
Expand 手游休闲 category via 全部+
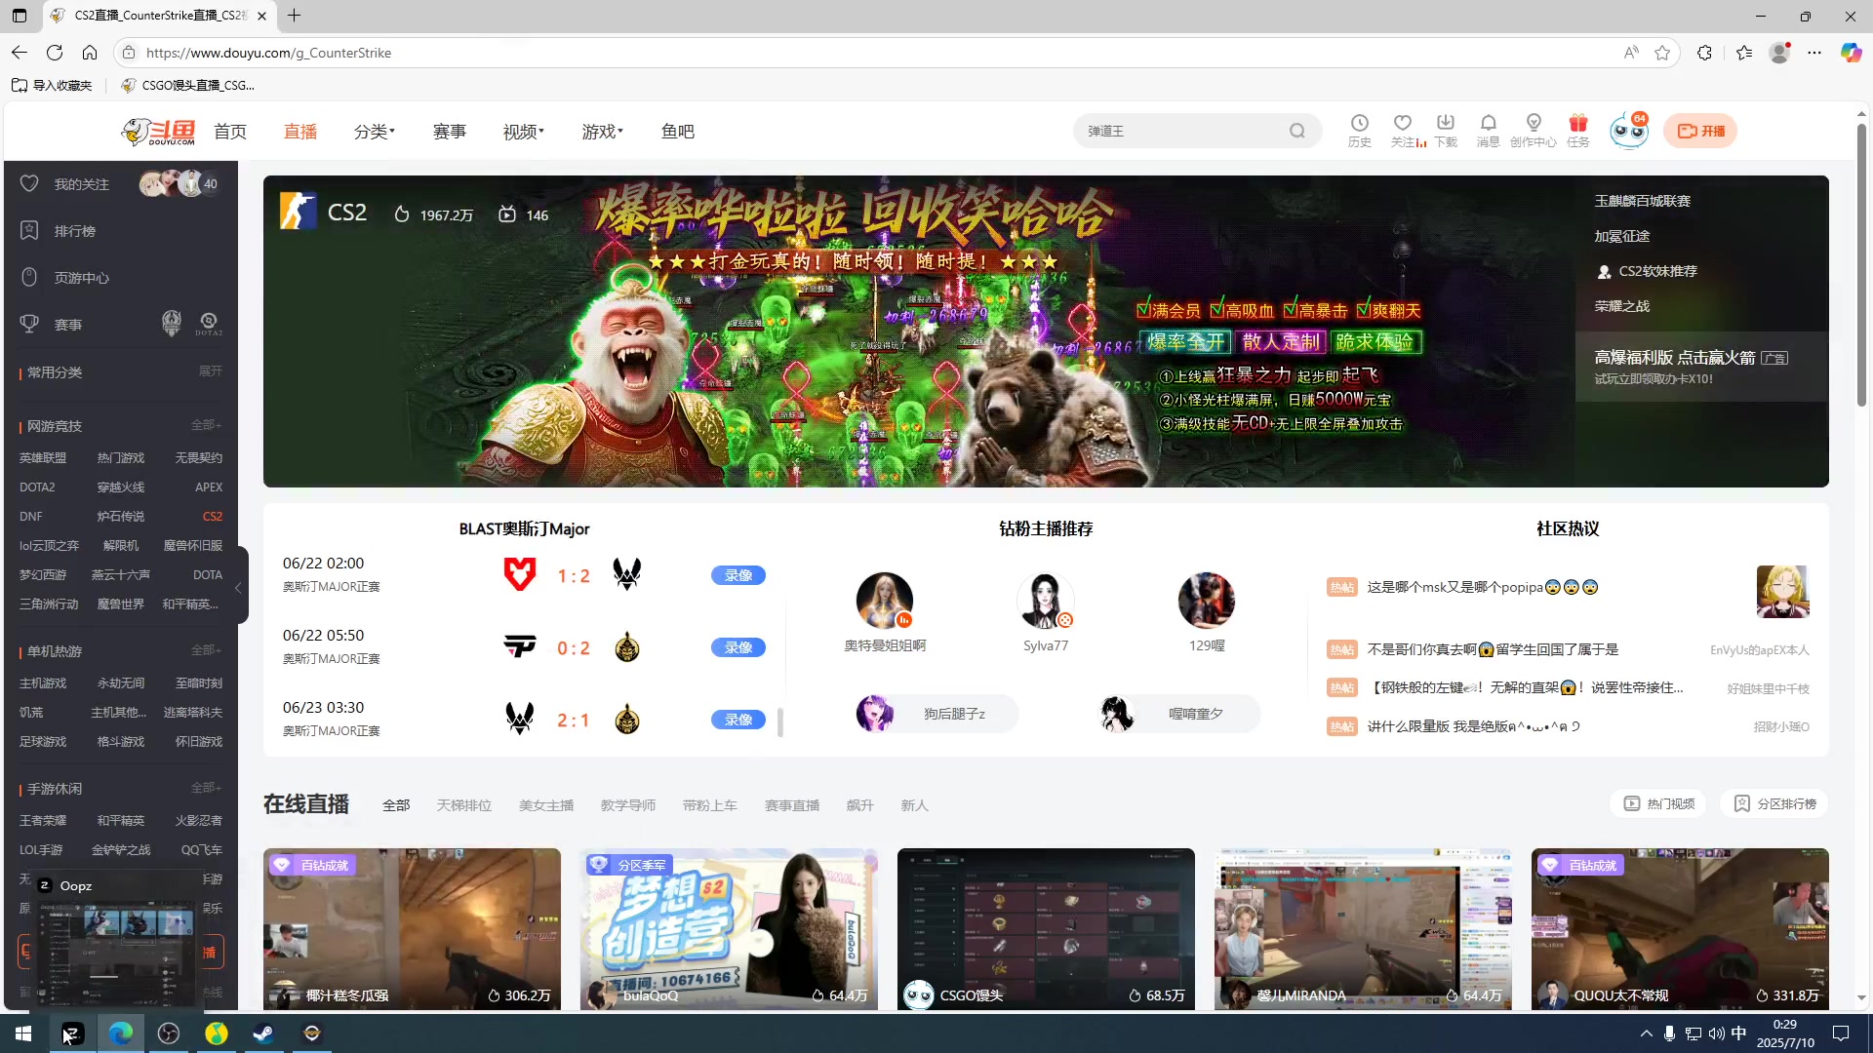coord(207,788)
